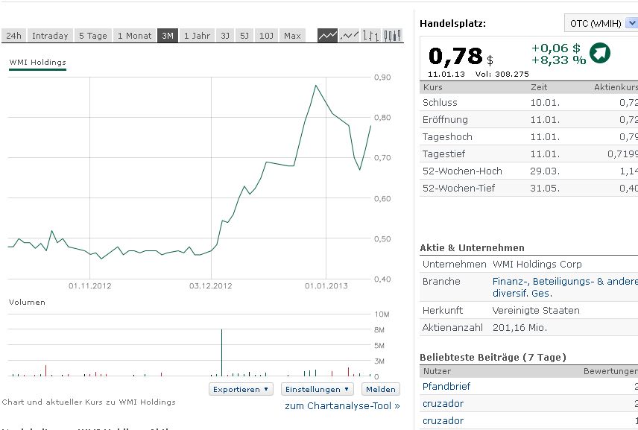This screenshot has width=638, height=430.
Task: Click the Beliebteste Beiträge (7 Tage) heading
Action: tap(493, 357)
